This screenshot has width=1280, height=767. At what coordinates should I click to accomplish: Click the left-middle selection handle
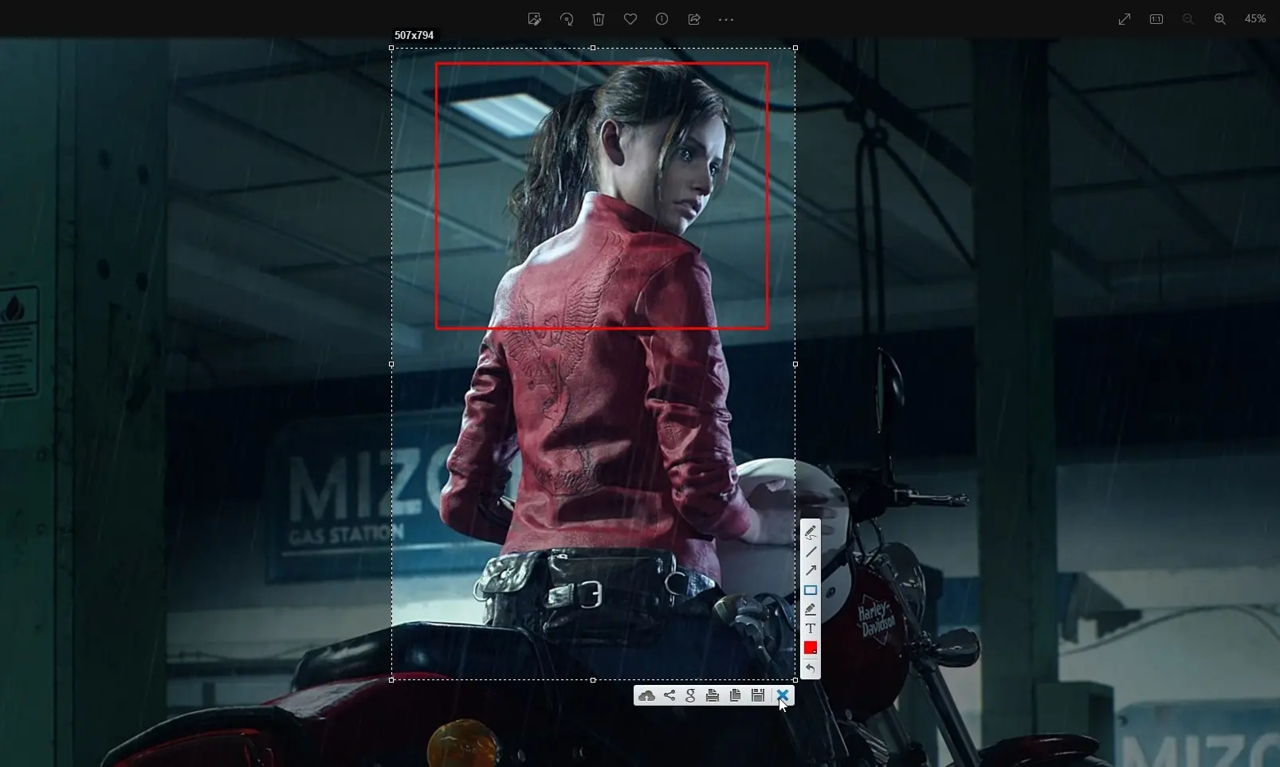click(391, 364)
